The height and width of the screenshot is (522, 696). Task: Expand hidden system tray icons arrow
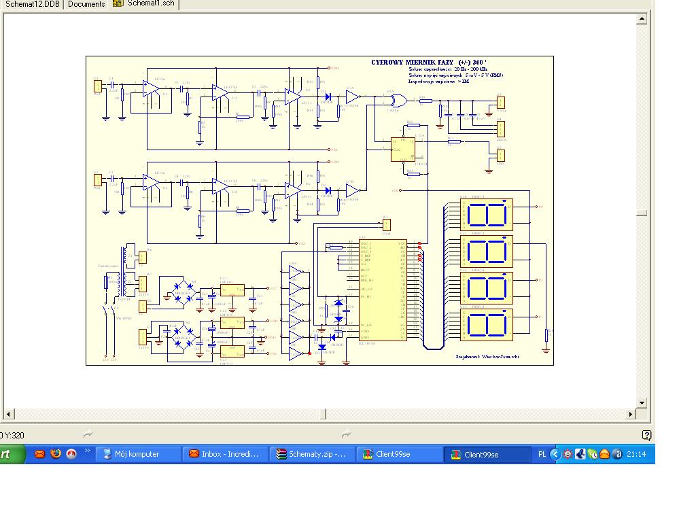[555, 454]
